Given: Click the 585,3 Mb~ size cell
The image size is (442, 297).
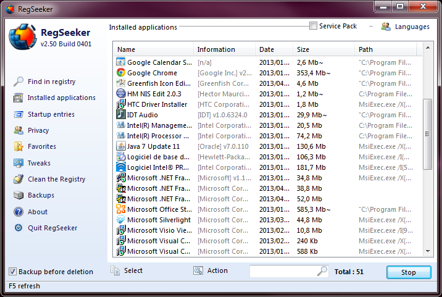Looking at the screenshot, I should click(x=314, y=209).
